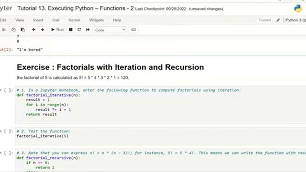
Task: Open the Widgets menu
Action: pos(97,20)
